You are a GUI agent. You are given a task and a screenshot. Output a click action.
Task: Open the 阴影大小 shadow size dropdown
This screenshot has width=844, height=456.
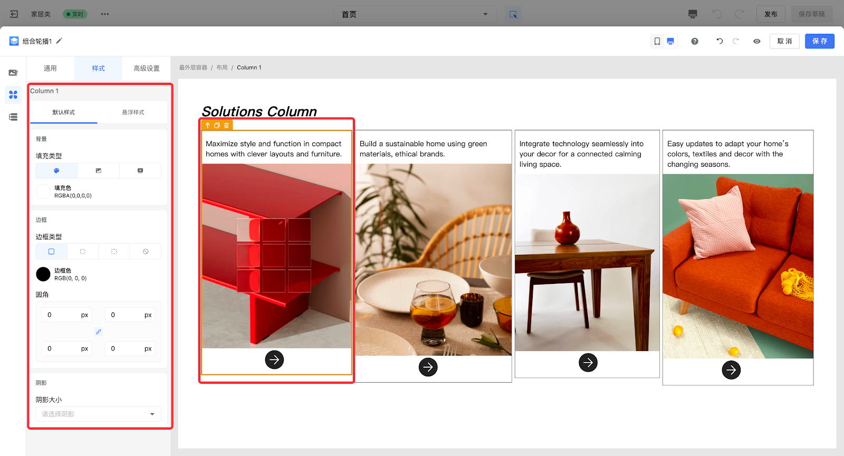98,414
